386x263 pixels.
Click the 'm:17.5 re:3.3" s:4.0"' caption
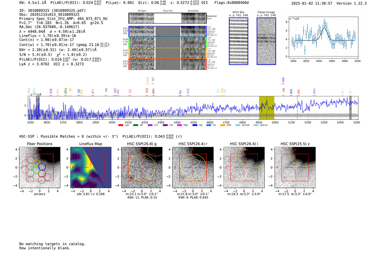tap(295, 194)
